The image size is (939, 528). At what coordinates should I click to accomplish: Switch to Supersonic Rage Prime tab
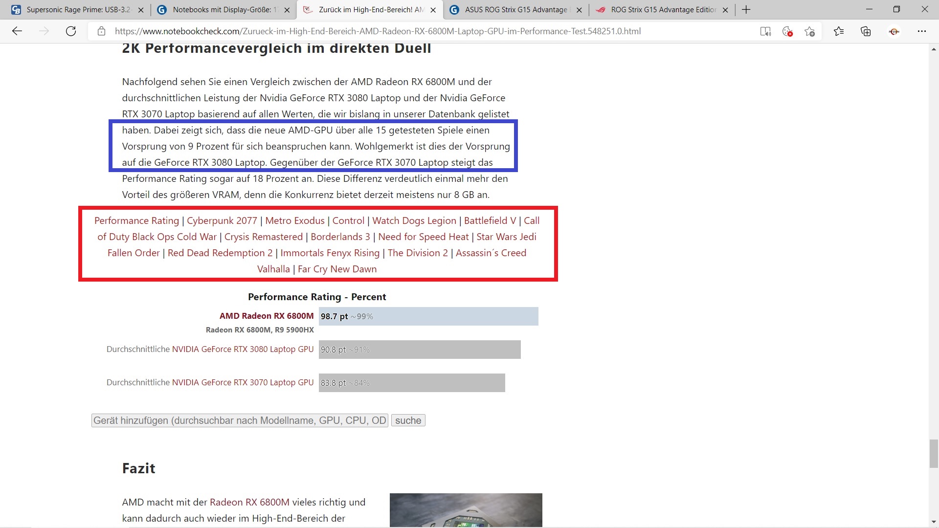click(x=73, y=10)
